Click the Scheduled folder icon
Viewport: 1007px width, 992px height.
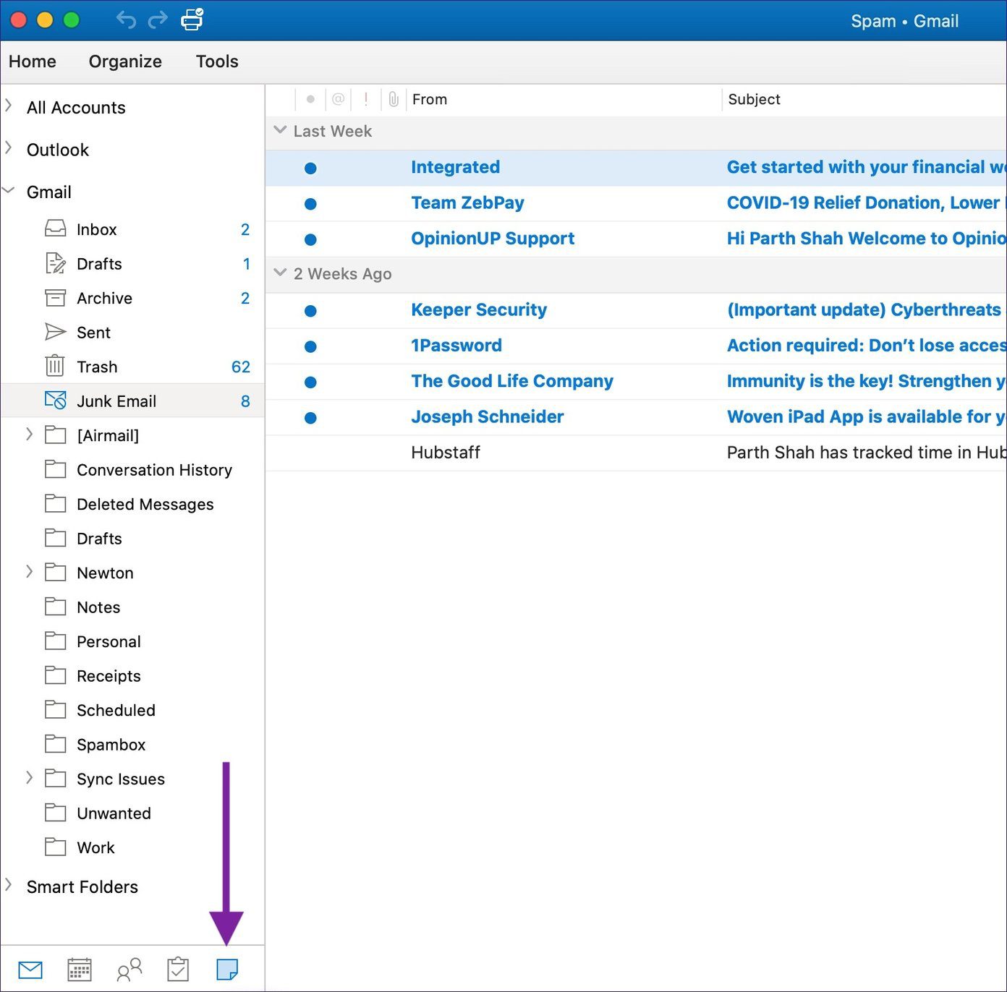point(56,709)
